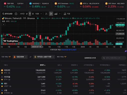Click the 테더 coin icon
This screenshot has width=127, height=95.
(2, 83)
